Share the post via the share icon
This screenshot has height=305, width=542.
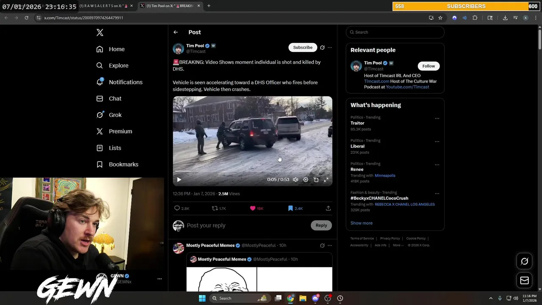[x=328, y=208]
